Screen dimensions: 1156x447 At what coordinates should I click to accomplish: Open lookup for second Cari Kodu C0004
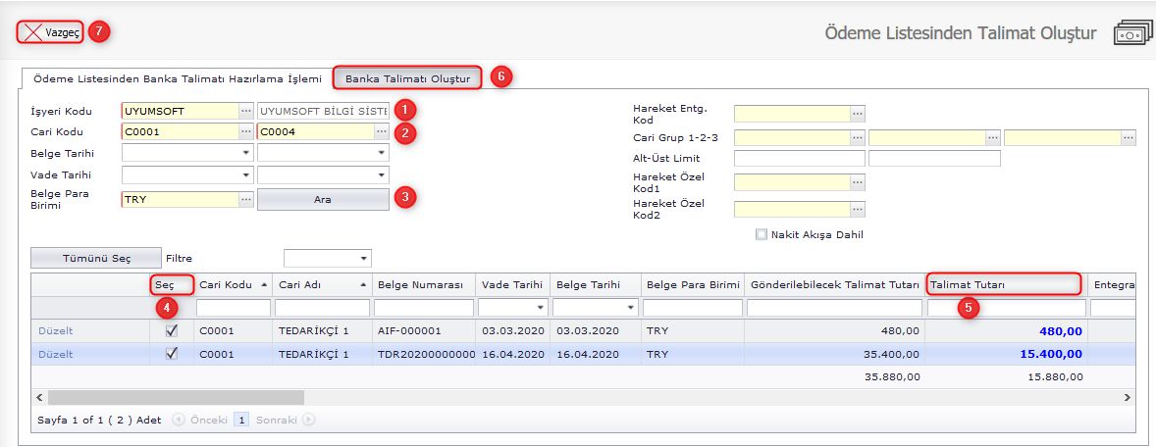382,131
